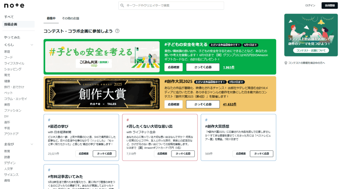341x189 pixels.
Task: Open 応募概要 for #子どもの安全を考える
Action: 173,67
